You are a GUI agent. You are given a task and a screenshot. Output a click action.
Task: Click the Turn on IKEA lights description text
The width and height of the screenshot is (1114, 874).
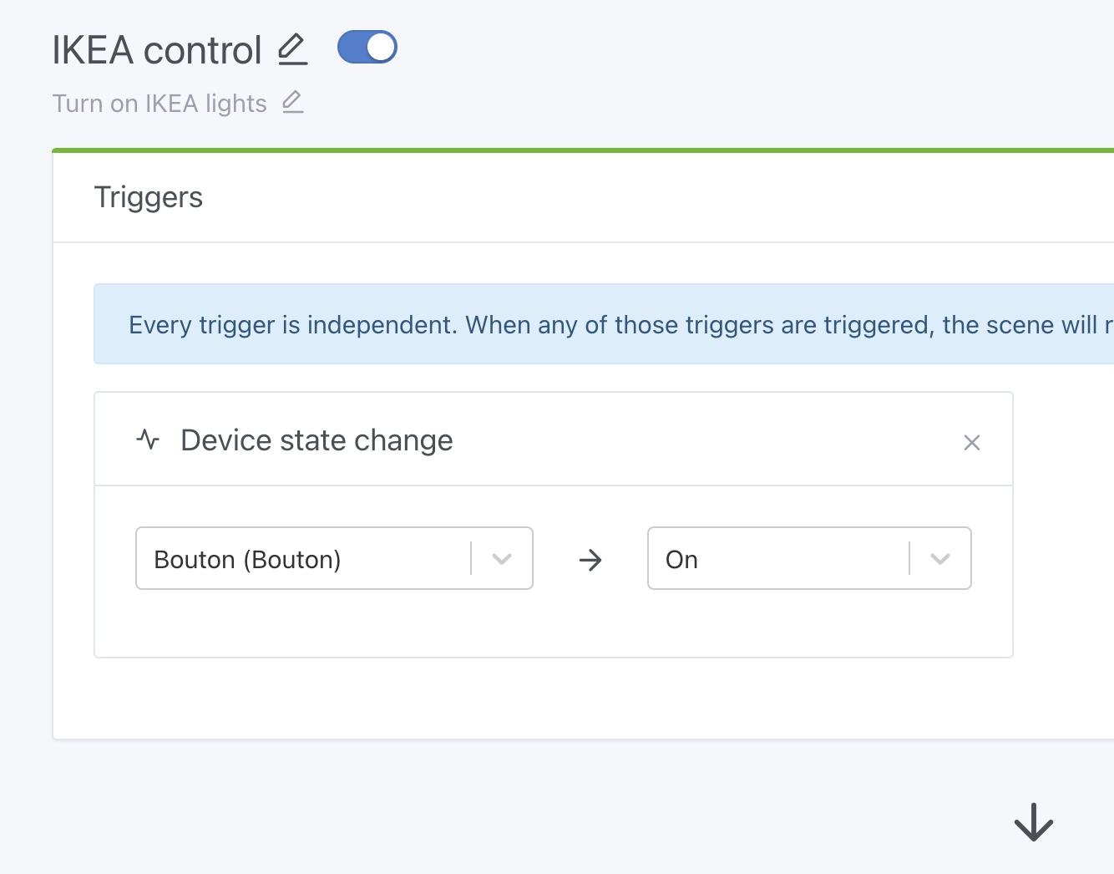click(160, 104)
